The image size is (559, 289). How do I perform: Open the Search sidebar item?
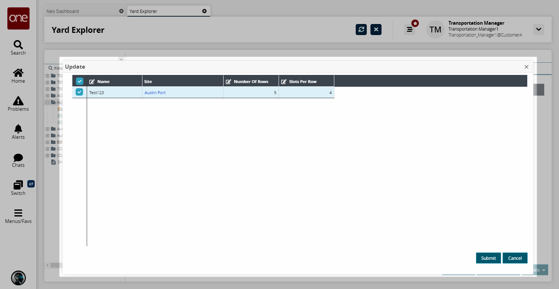[x=18, y=48]
